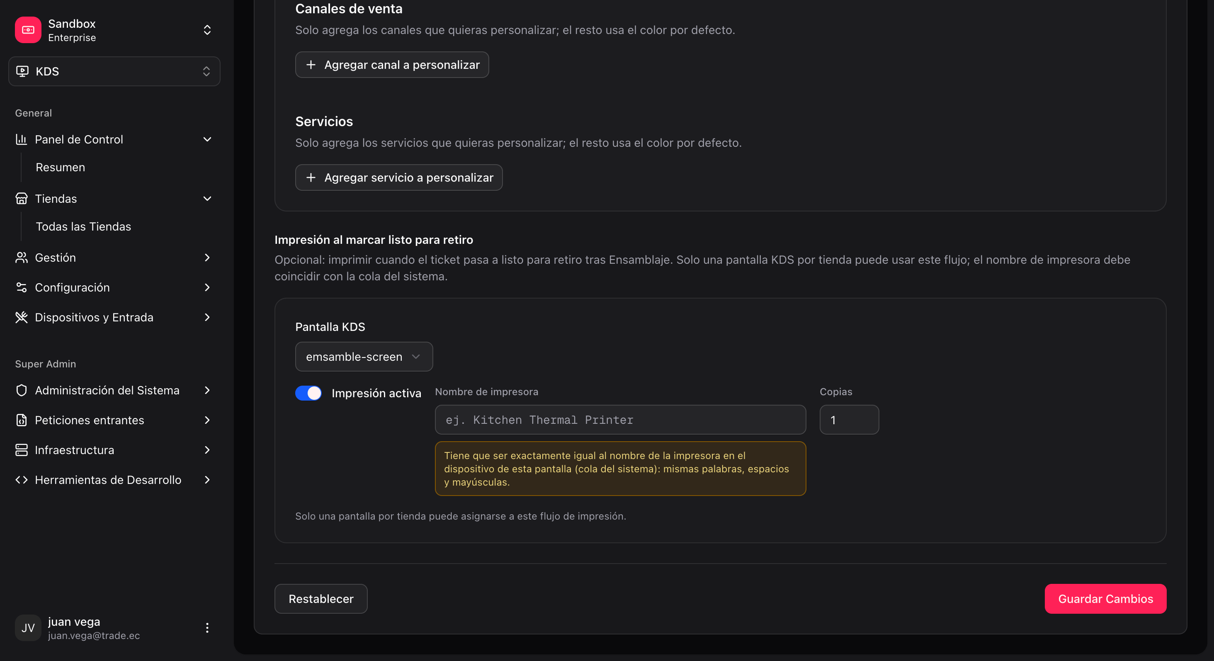Collapse the Tiendas section chevron
Screen dimensions: 1214x661
pos(207,199)
